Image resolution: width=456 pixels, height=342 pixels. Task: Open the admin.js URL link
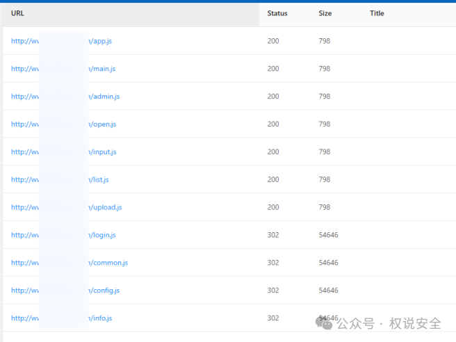pyautogui.click(x=65, y=96)
